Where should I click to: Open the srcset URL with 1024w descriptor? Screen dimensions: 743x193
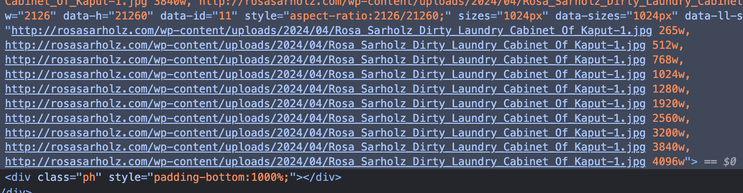click(326, 75)
